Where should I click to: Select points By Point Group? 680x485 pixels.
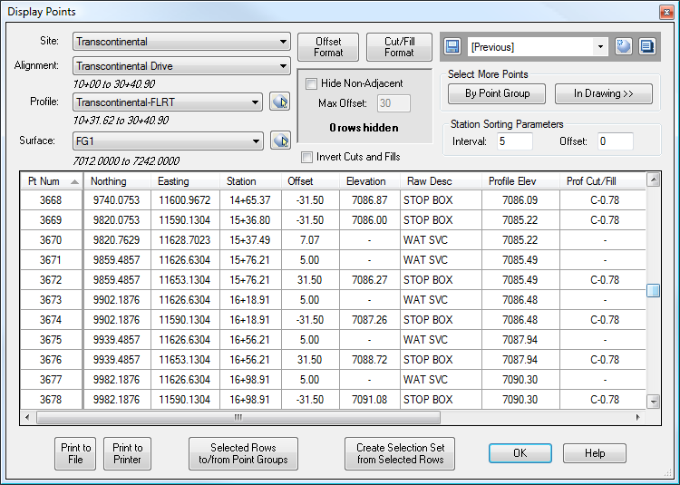click(497, 93)
